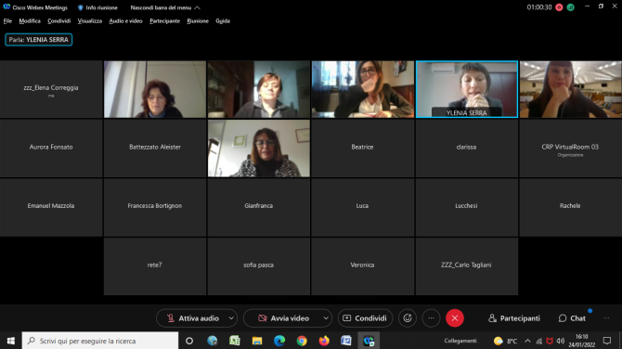Click the Condividi share button

tap(365, 318)
